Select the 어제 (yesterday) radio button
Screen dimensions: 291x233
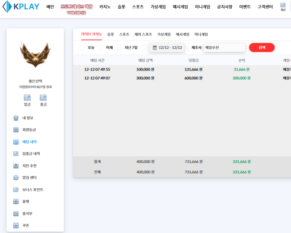click(101, 48)
